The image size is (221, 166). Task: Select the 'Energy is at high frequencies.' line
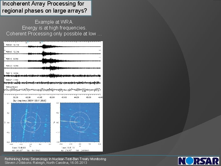pyautogui.click(x=54, y=28)
